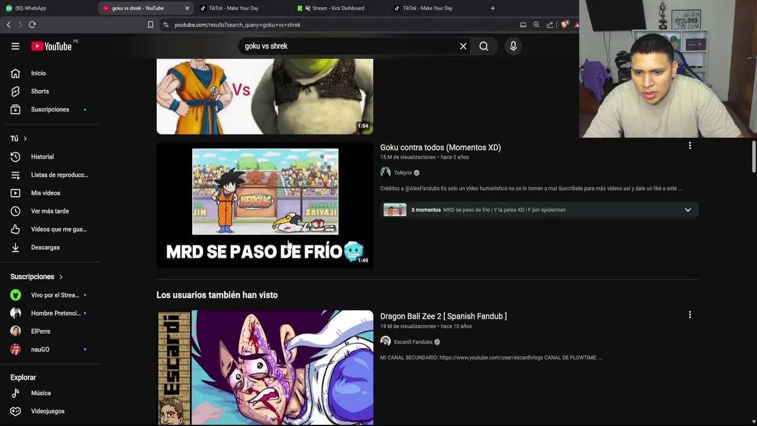Click the Escardi Fandubs channel avatar
This screenshot has width=757, height=426.
click(x=386, y=341)
